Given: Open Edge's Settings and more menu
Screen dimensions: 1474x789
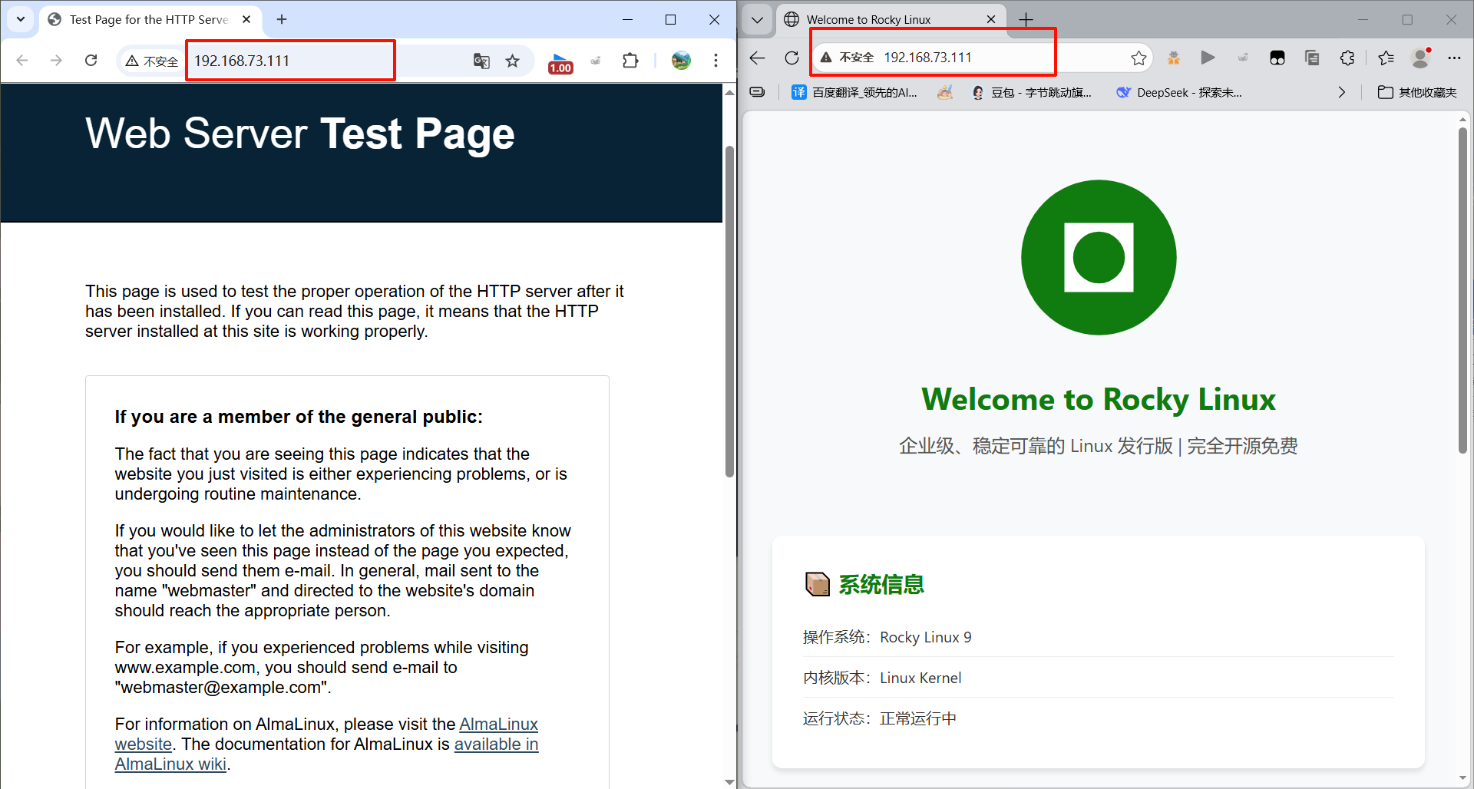Looking at the screenshot, I should click(x=1454, y=58).
